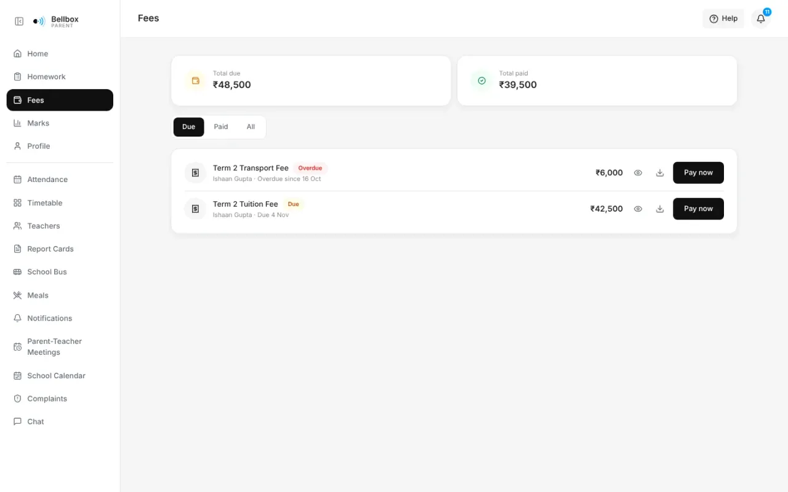Open the notifications bell with badge 11

click(x=761, y=18)
